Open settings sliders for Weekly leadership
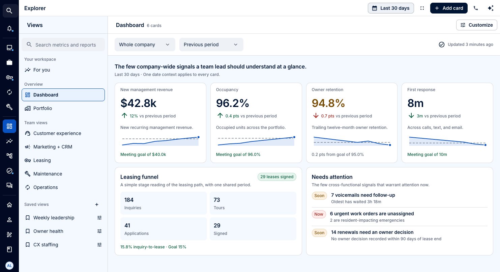Image resolution: width=500 pixels, height=272 pixels. (99, 218)
